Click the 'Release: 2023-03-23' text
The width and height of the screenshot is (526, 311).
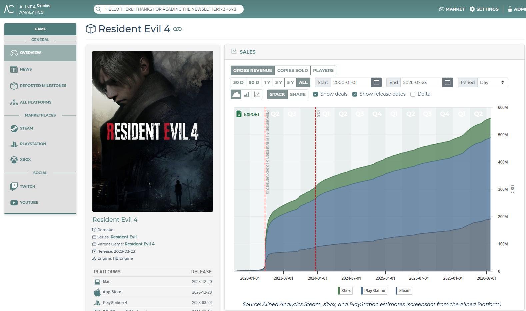pos(116,251)
